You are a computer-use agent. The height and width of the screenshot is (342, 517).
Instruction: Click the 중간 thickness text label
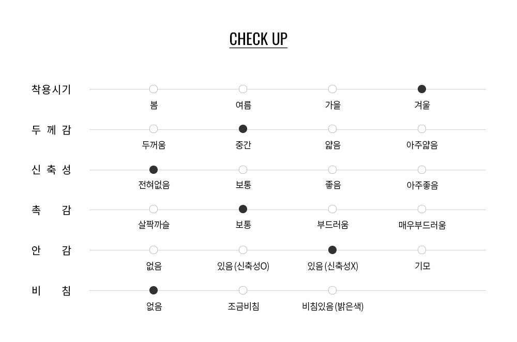243,145
